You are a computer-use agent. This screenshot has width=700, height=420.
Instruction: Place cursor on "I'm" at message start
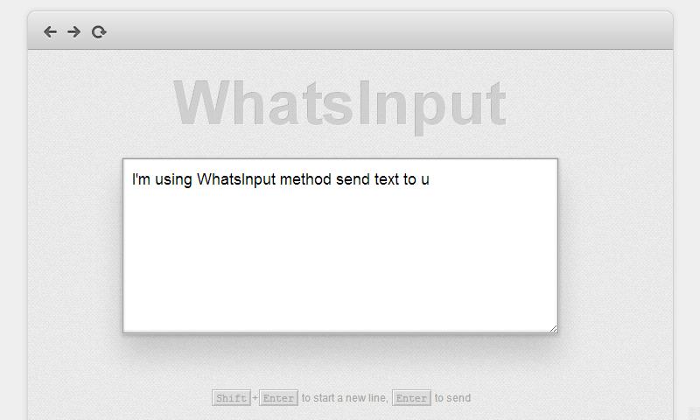pos(141,179)
